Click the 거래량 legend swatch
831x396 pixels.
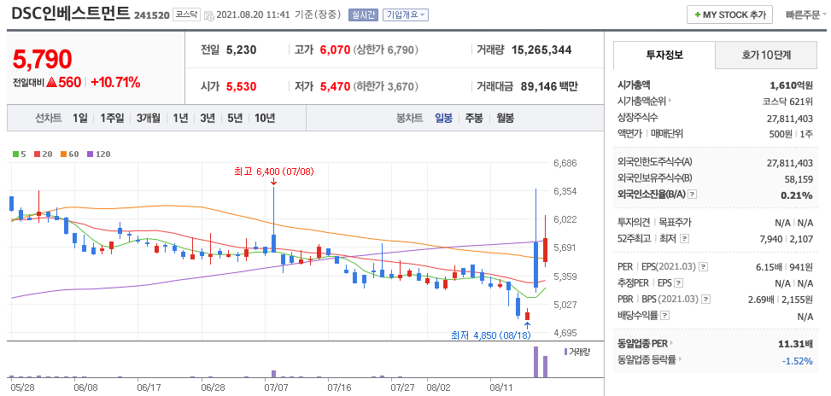[x=565, y=352]
